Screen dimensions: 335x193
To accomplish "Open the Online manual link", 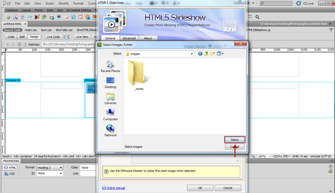I will click(x=116, y=188).
